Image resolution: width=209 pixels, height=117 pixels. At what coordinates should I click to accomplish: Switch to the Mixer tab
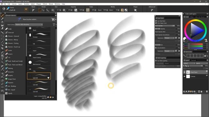pyautogui.click(x=192, y=17)
